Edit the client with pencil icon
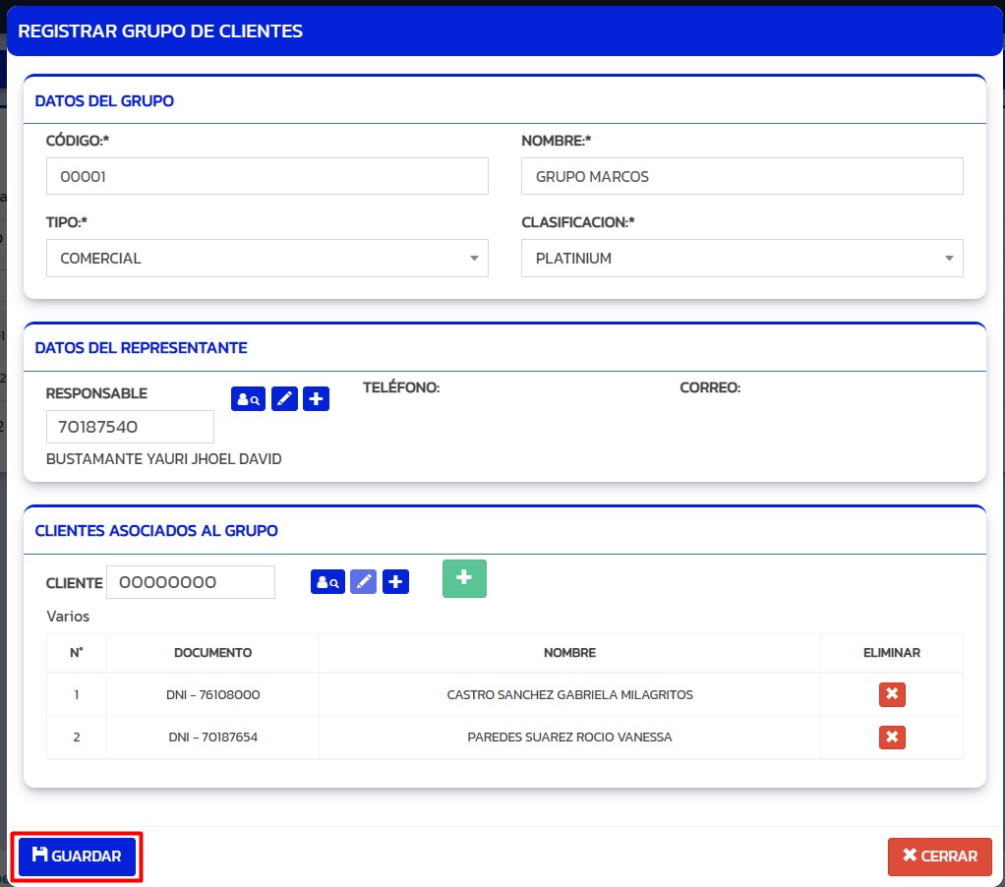This screenshot has height=887, width=1005. (x=364, y=582)
